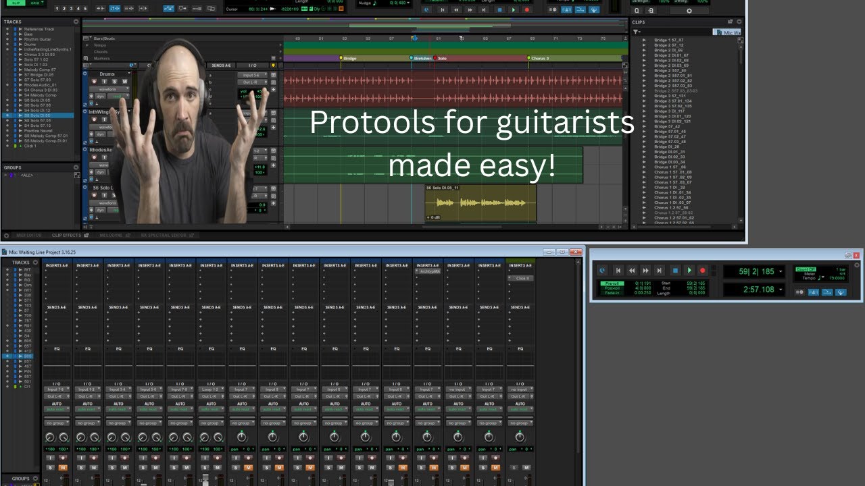Image resolution: width=865 pixels, height=486 pixels.
Task: Open the Groups list menu in Edit window
Action: pos(76,167)
